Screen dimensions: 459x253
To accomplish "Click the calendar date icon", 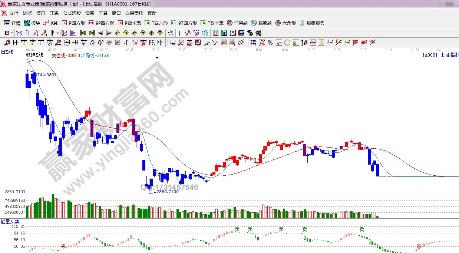I will 215,33.
